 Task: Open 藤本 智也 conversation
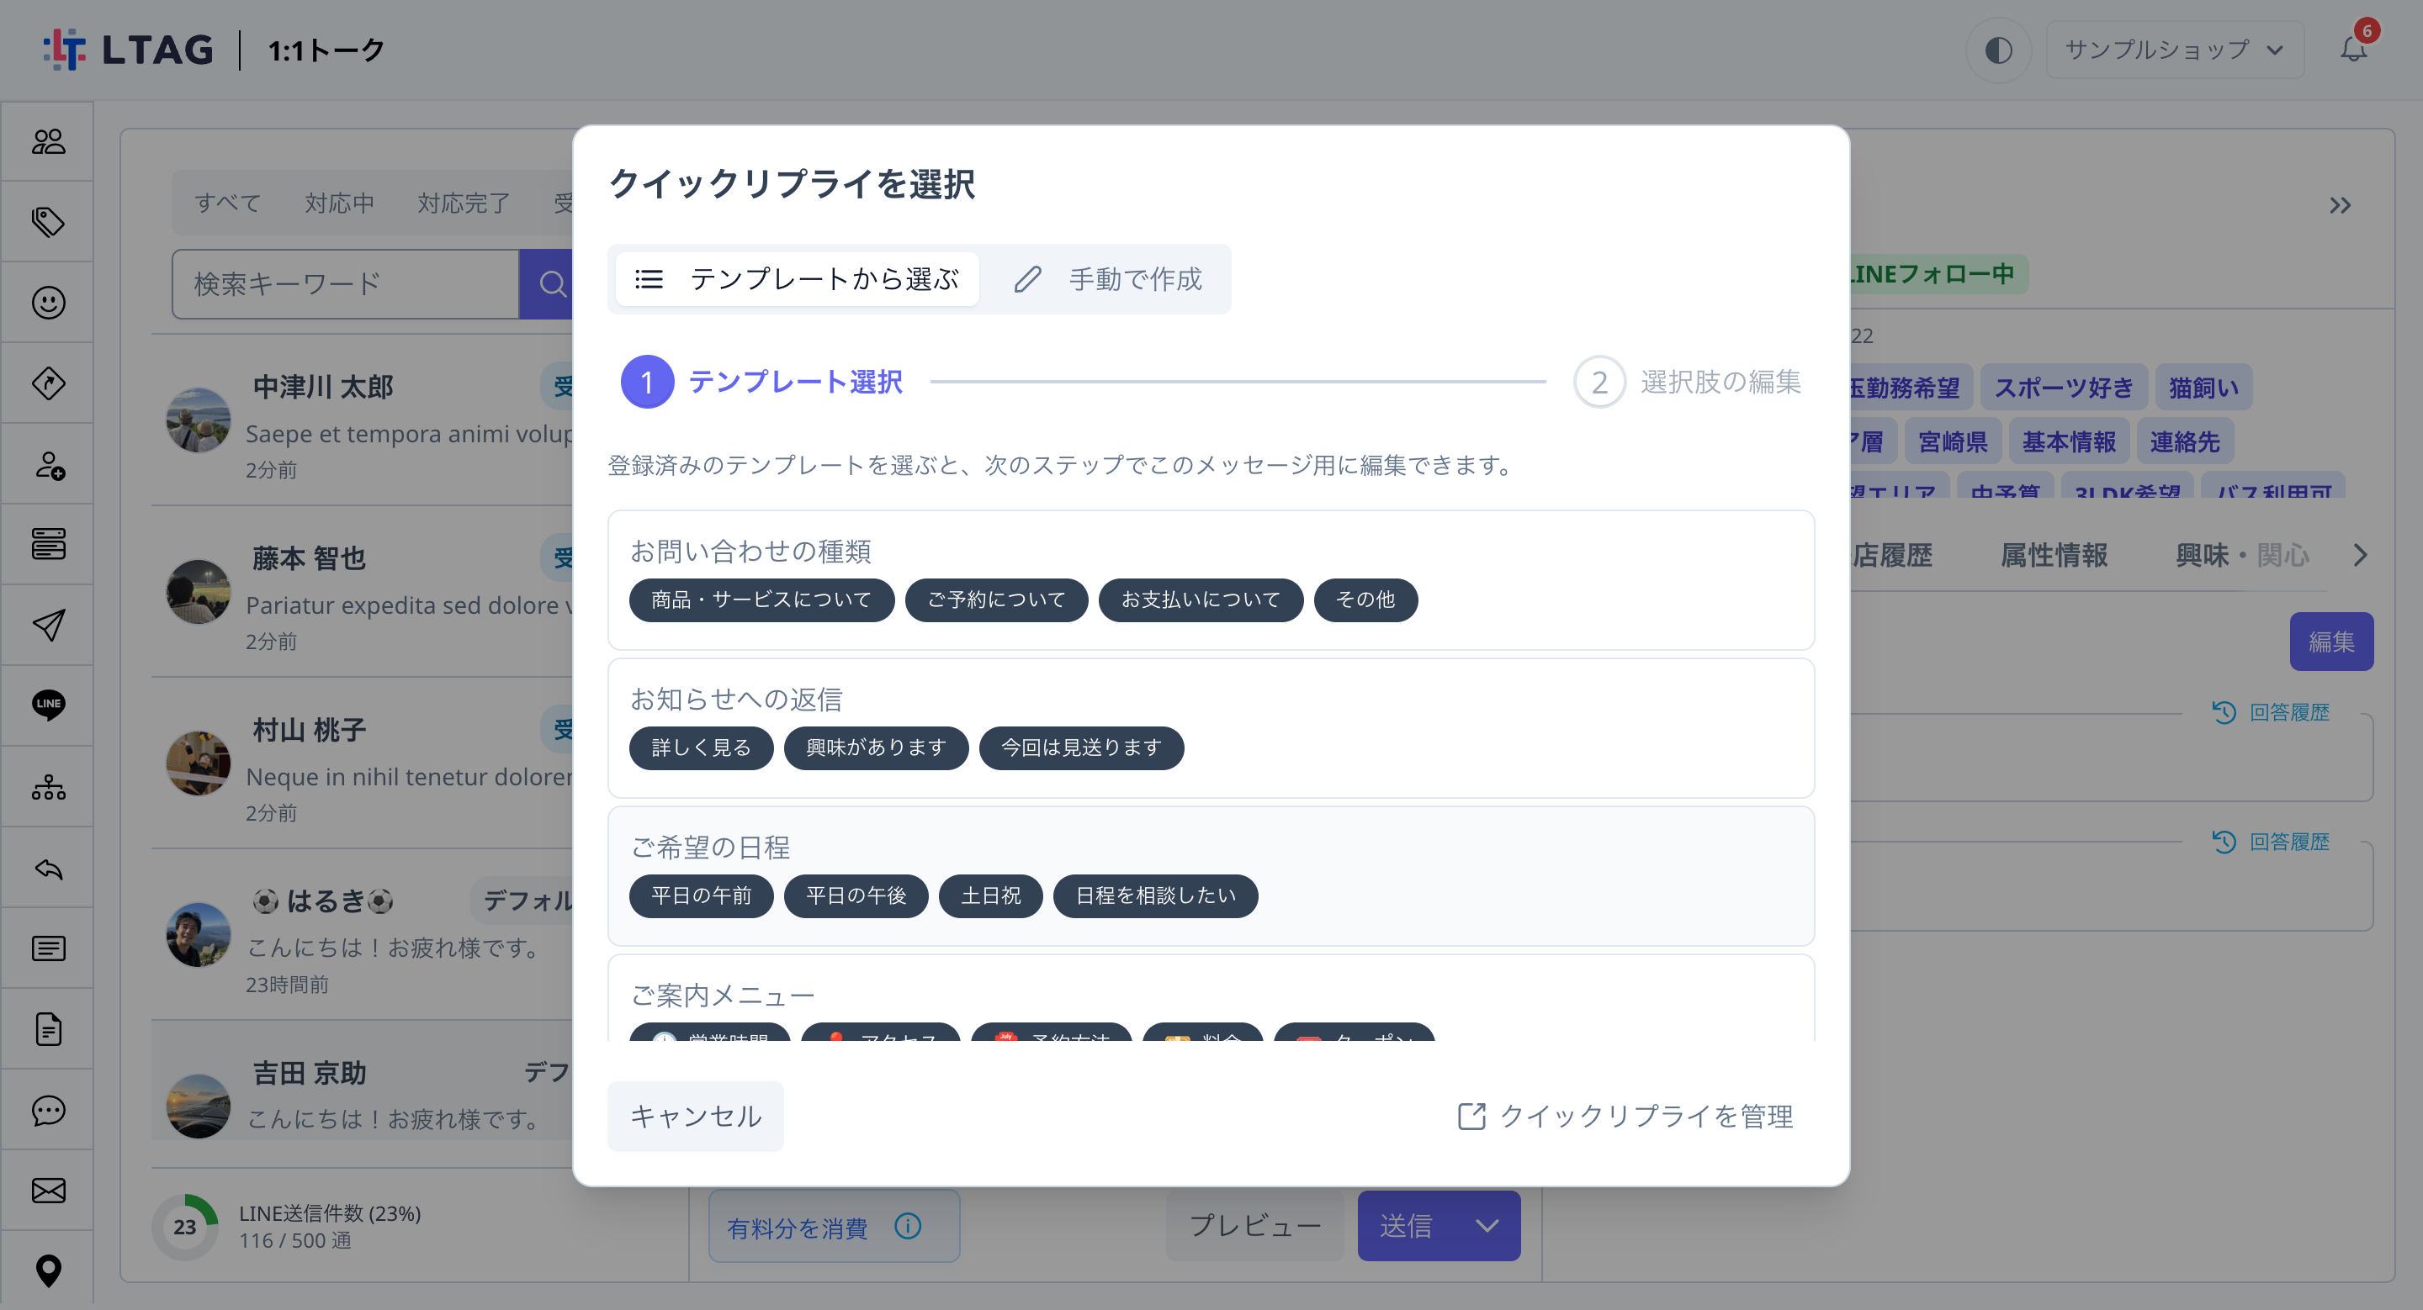pyautogui.click(x=362, y=592)
